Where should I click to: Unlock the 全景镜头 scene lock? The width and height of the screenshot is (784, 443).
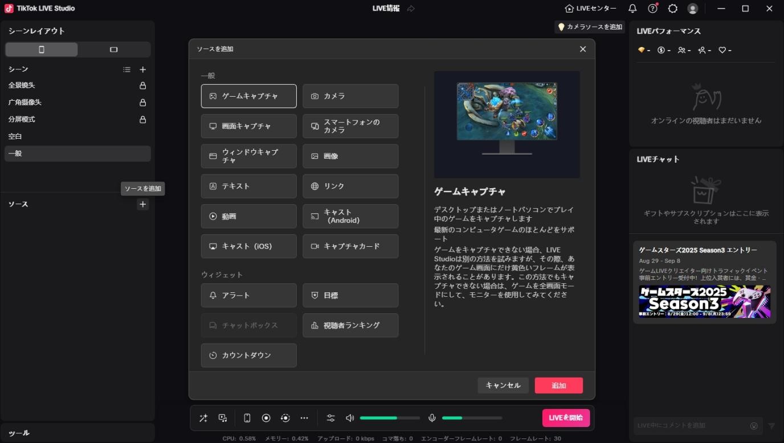click(143, 85)
